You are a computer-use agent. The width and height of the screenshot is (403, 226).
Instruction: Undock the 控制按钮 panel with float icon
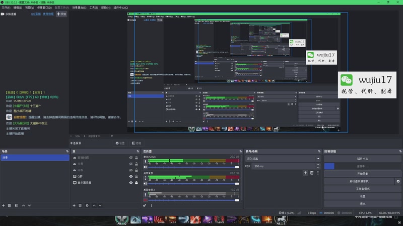(x=400, y=152)
